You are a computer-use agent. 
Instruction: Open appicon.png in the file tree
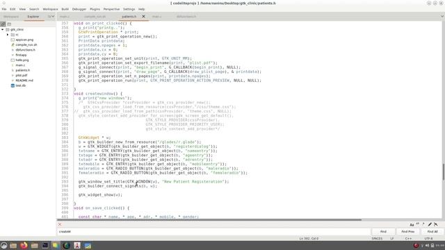click(24, 40)
